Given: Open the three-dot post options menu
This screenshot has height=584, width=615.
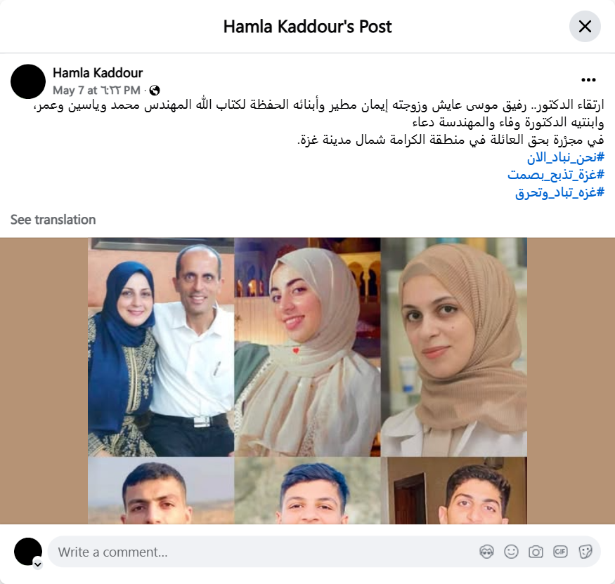Looking at the screenshot, I should pos(588,80).
